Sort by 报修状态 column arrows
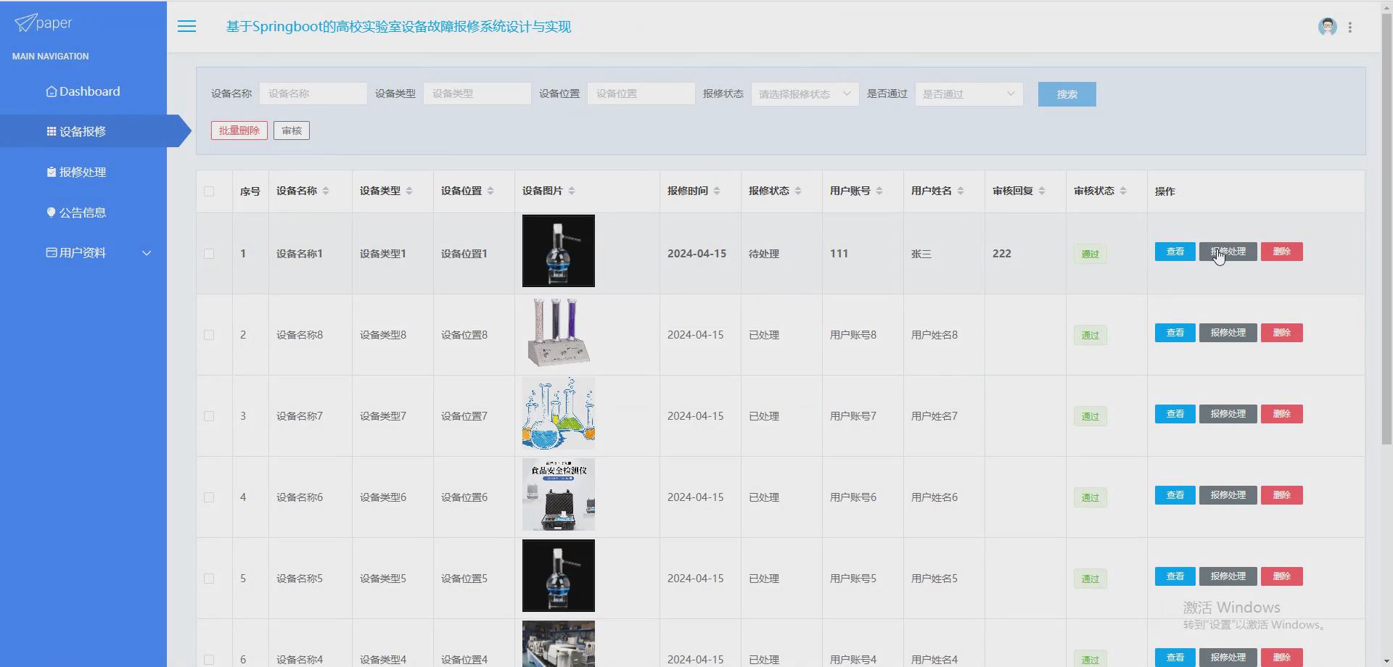The width and height of the screenshot is (1393, 667). point(798,191)
